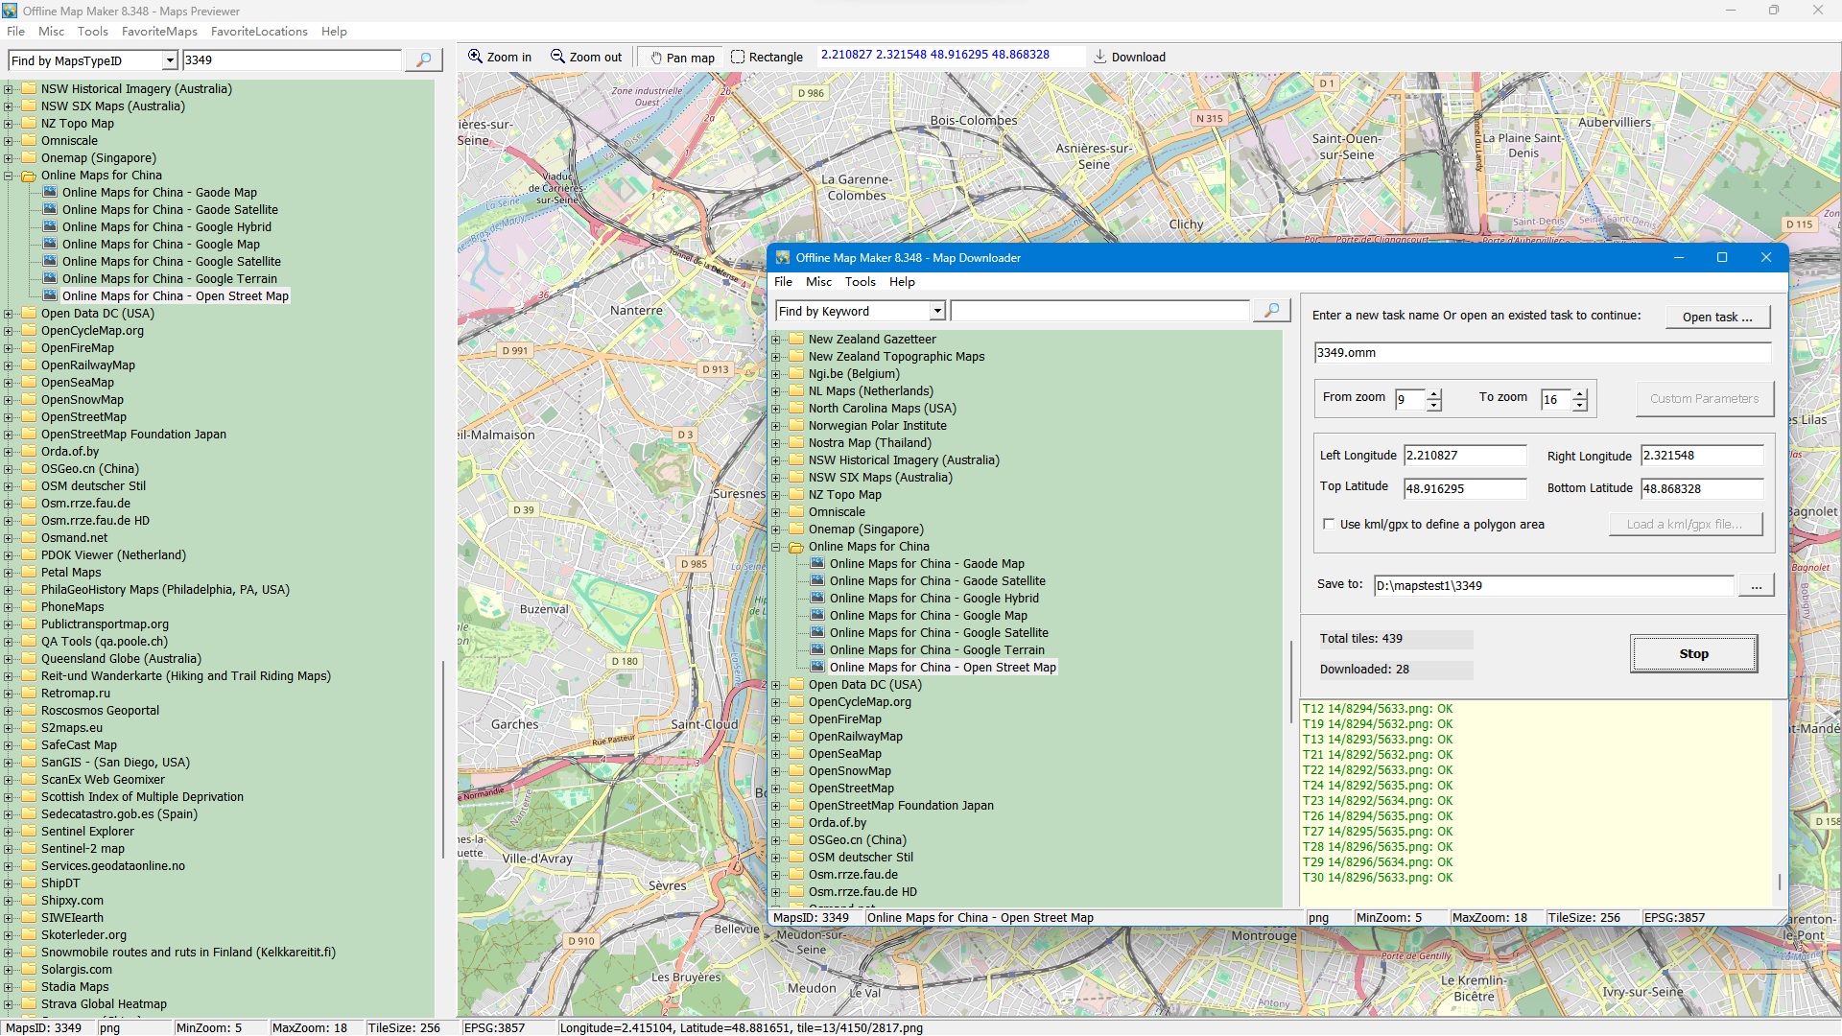Click the Save to path input field
Viewport: 1842px width, 1036px height.
tap(1552, 585)
